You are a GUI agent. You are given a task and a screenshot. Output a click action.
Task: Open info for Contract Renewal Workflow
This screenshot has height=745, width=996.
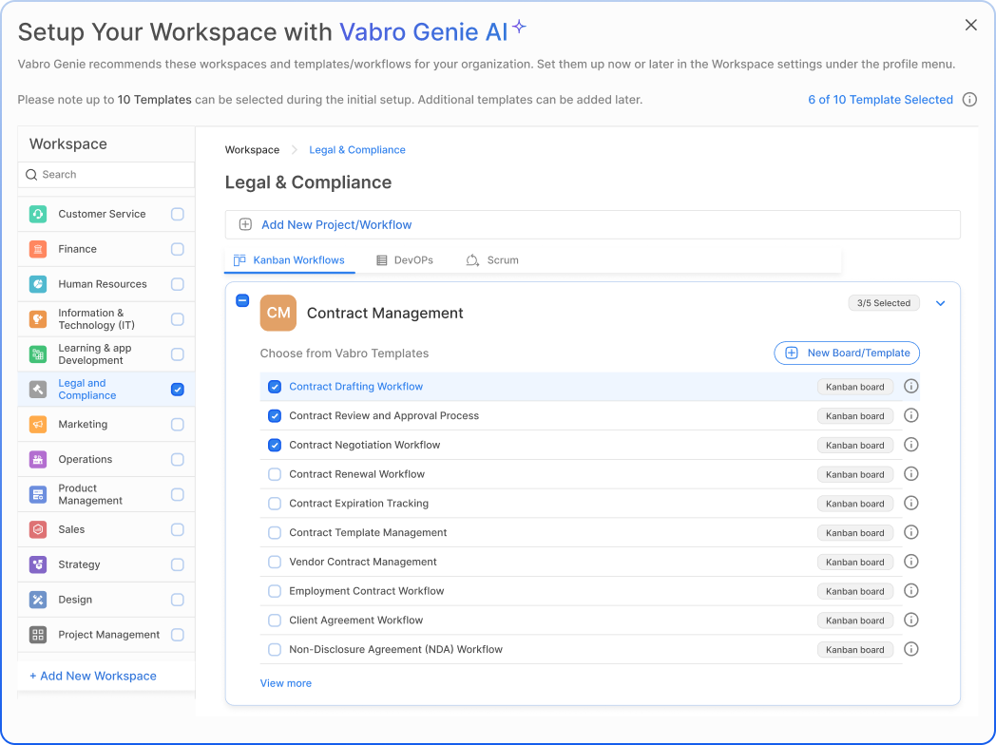point(910,474)
